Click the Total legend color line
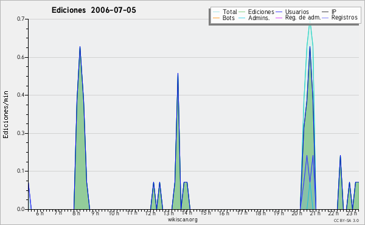 216,12
